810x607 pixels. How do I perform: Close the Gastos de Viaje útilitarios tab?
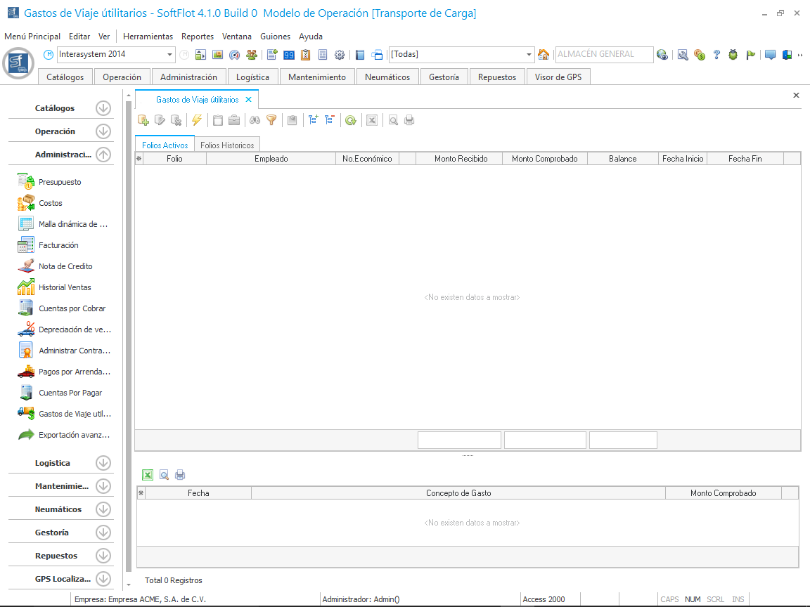pos(248,100)
